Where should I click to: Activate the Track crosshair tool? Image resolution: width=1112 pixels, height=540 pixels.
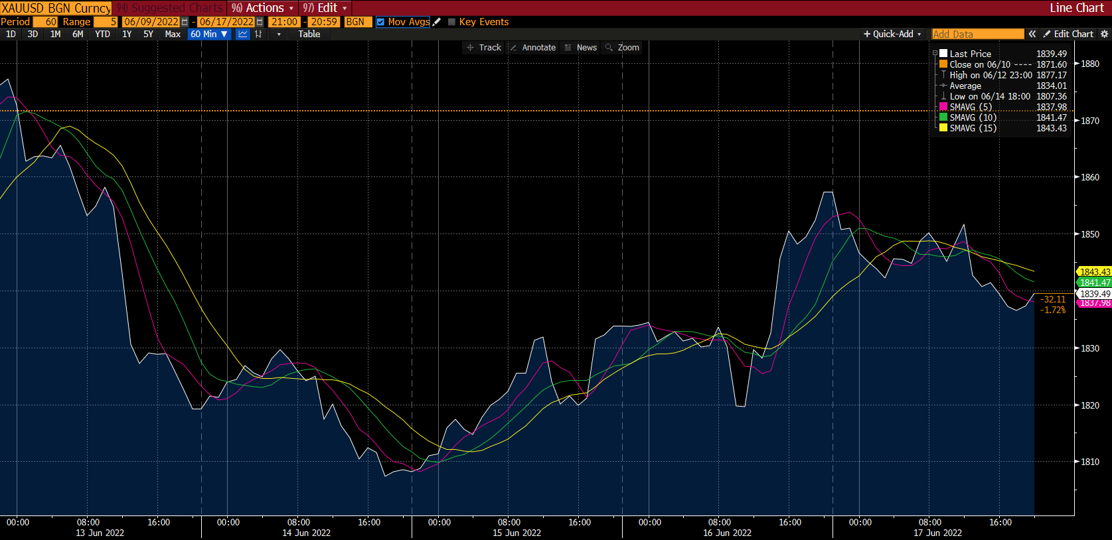click(x=484, y=48)
